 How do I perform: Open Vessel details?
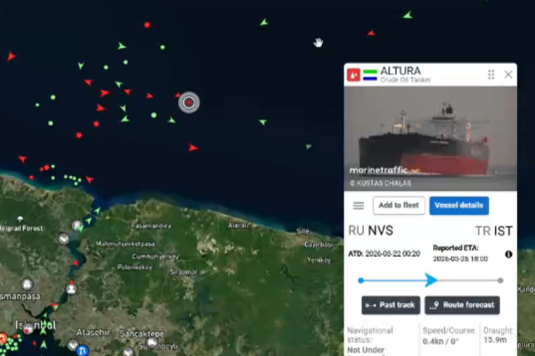pos(459,206)
